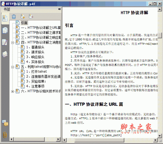Screen dimensions: 163x144
Task: Click bookmark icon beside 4、实体报头
Action: click(x=23, y=62)
